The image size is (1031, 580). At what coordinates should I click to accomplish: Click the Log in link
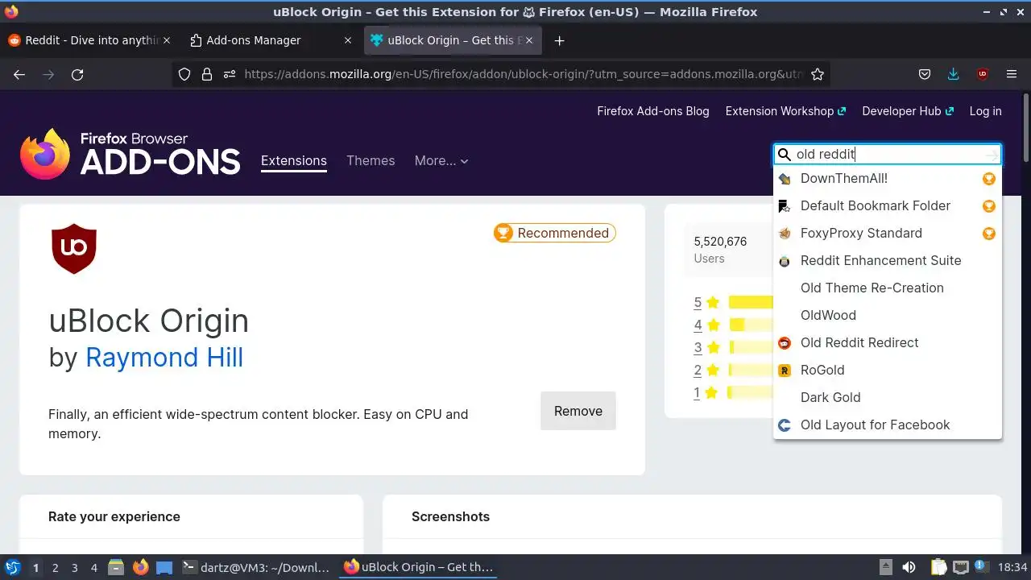tap(986, 111)
